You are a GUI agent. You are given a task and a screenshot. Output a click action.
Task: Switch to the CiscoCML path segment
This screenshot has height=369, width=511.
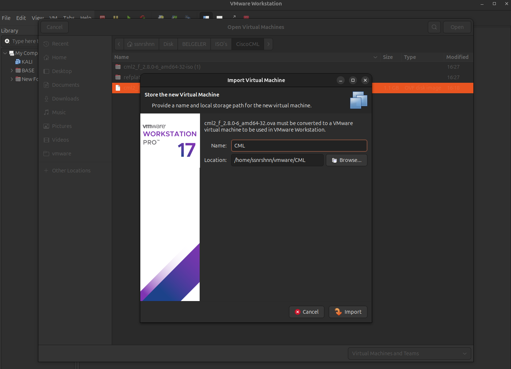(x=247, y=44)
